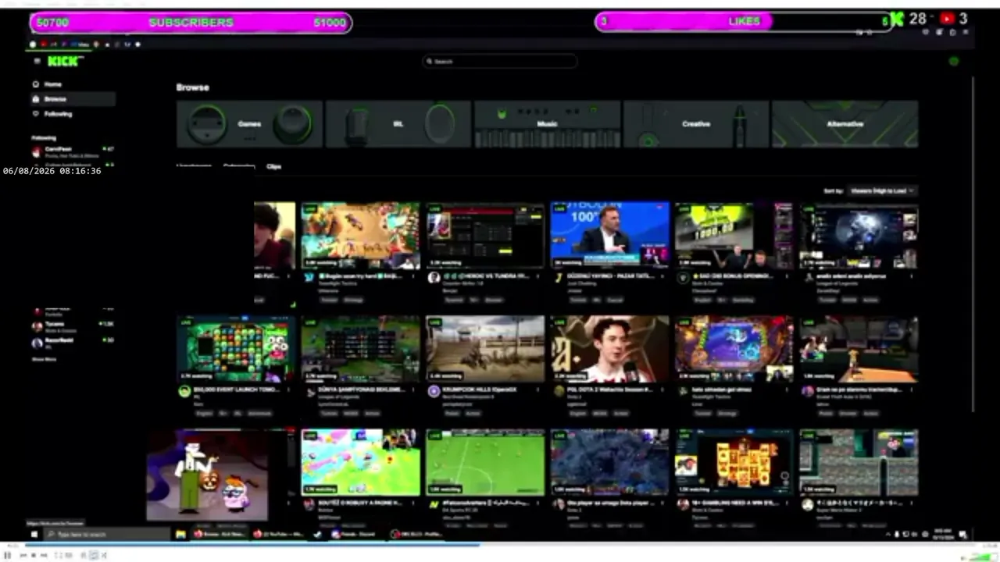Open the Creative category card
1000x562 pixels.
tap(696, 123)
